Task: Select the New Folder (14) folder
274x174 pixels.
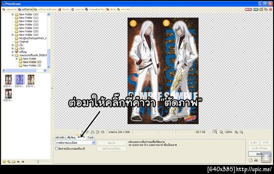Action: click(26, 28)
